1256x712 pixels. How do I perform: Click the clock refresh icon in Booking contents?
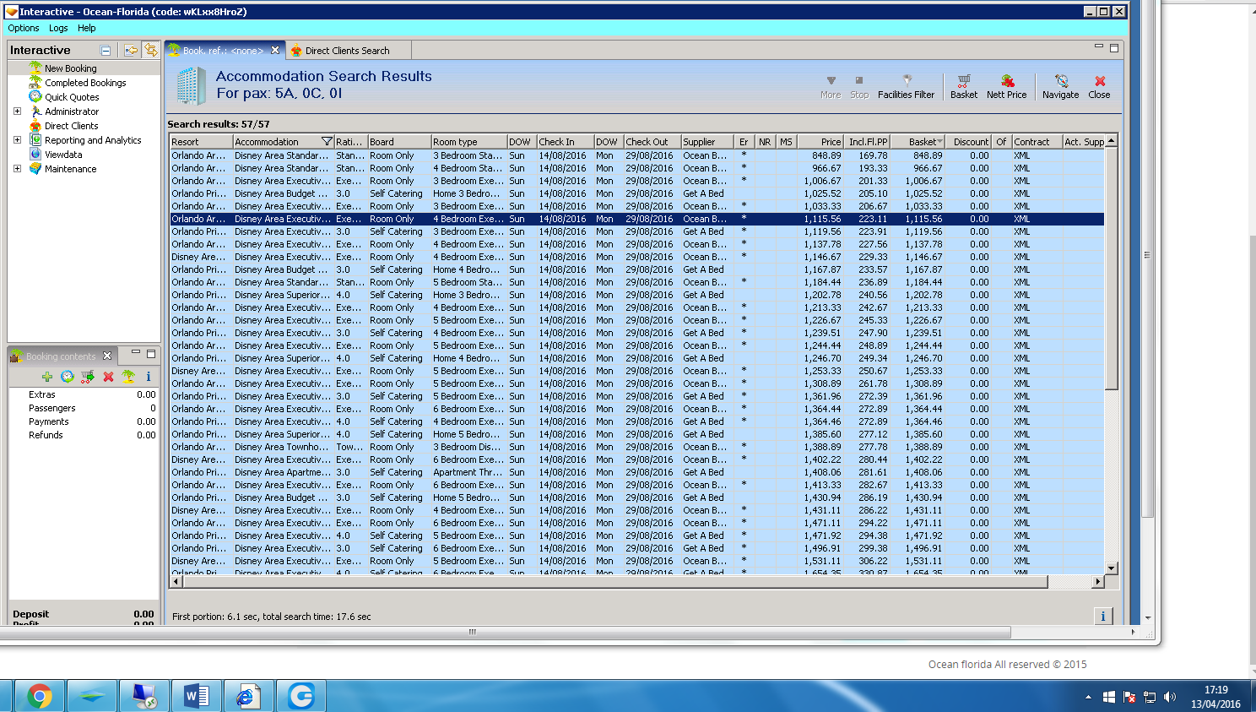[67, 377]
